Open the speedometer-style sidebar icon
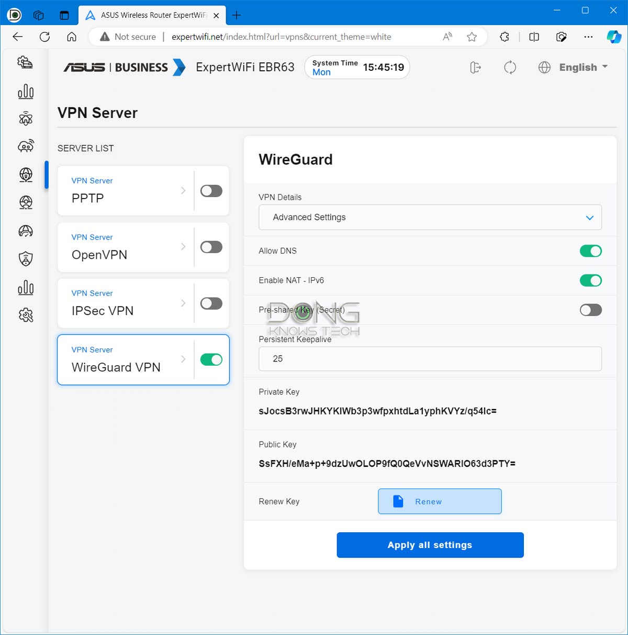The width and height of the screenshot is (628, 635). [x=25, y=231]
